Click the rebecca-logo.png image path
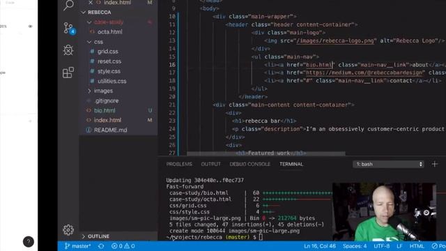Viewport: 446px width, 251px height. 335,40
